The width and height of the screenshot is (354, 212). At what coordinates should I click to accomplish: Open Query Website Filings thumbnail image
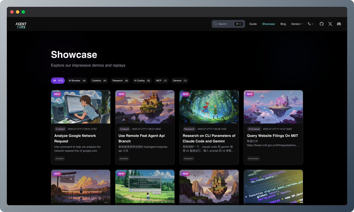point(273,107)
